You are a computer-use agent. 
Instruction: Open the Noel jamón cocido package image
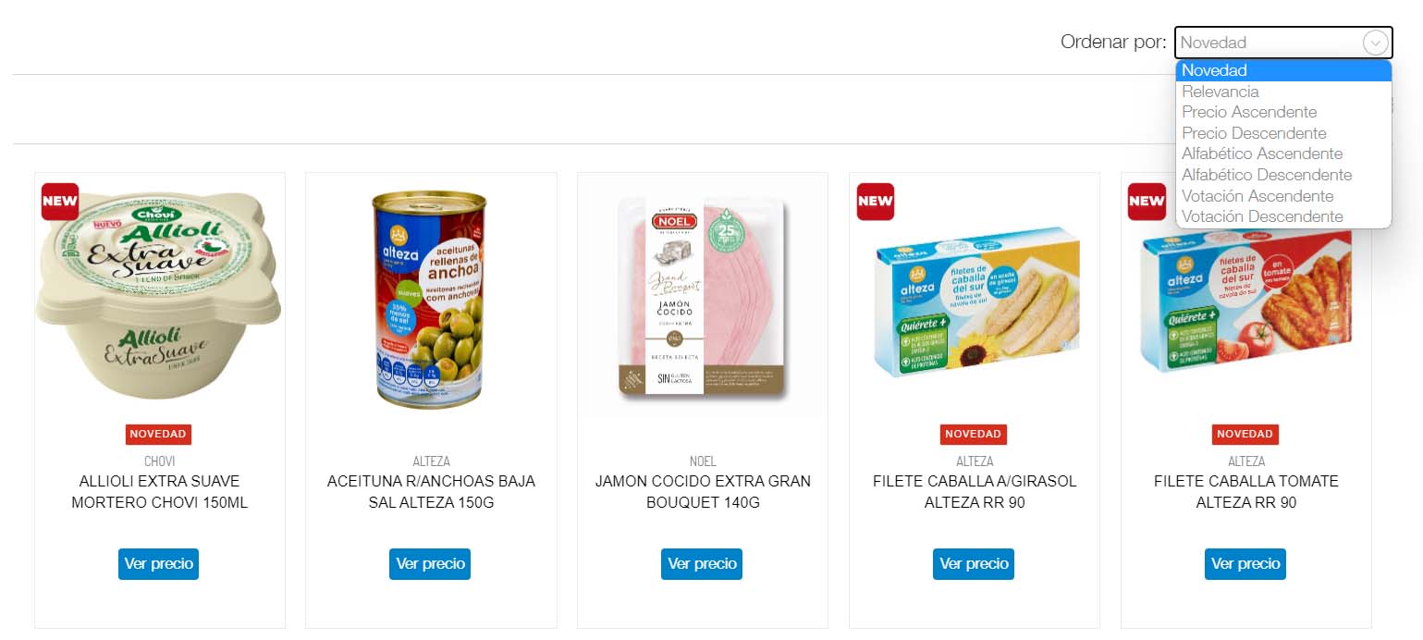tap(703, 298)
